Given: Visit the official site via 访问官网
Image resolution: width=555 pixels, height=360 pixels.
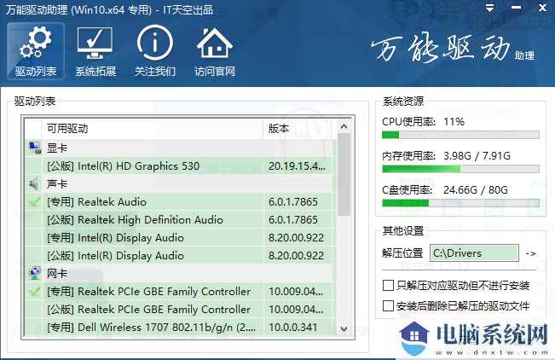Looking at the screenshot, I should [215, 51].
